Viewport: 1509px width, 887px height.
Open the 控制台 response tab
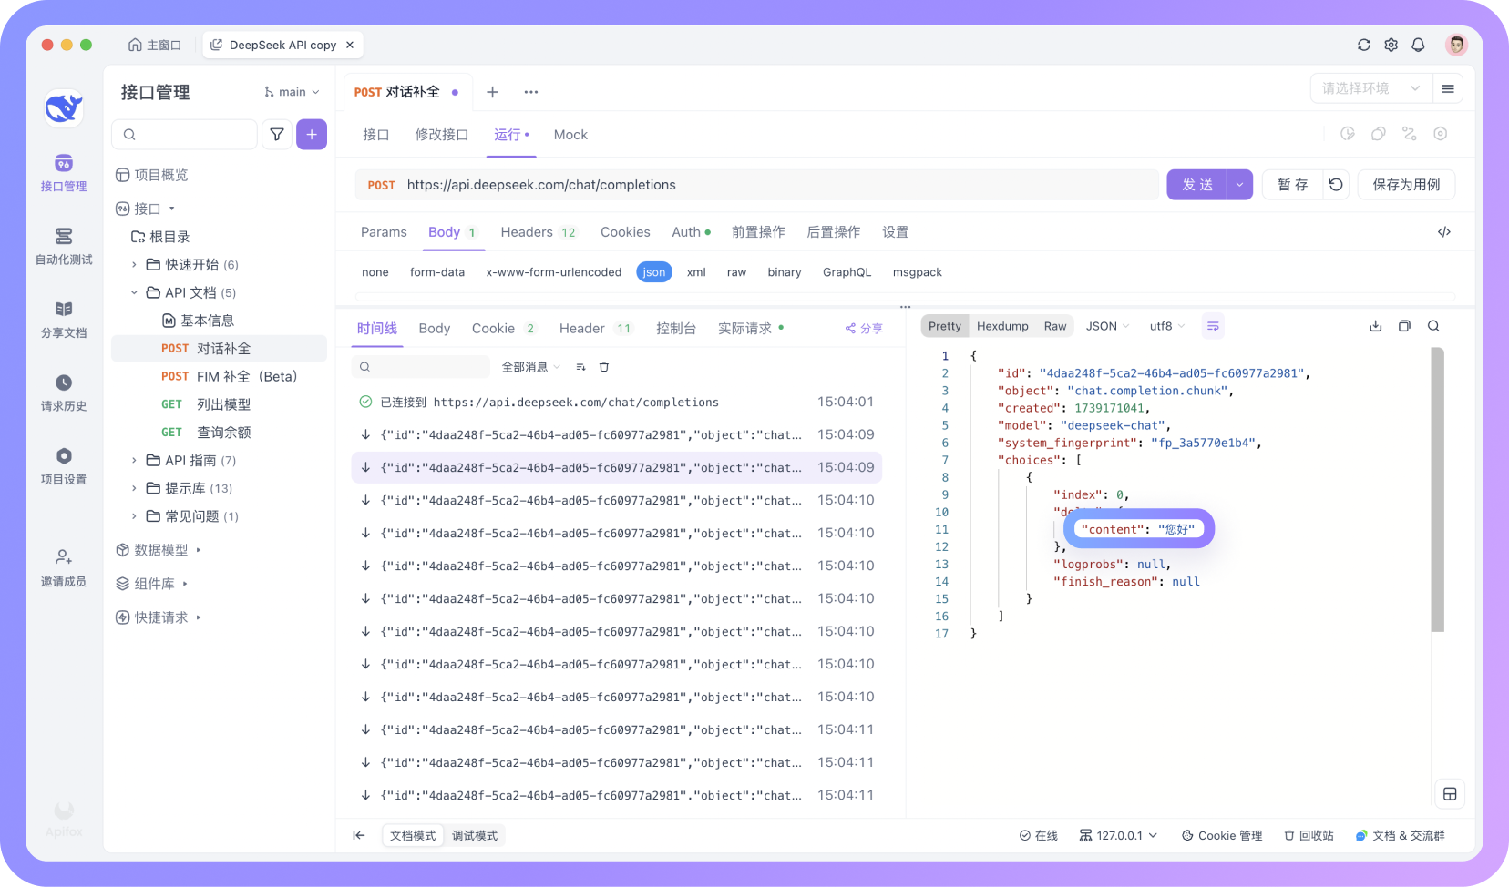pyautogui.click(x=676, y=328)
